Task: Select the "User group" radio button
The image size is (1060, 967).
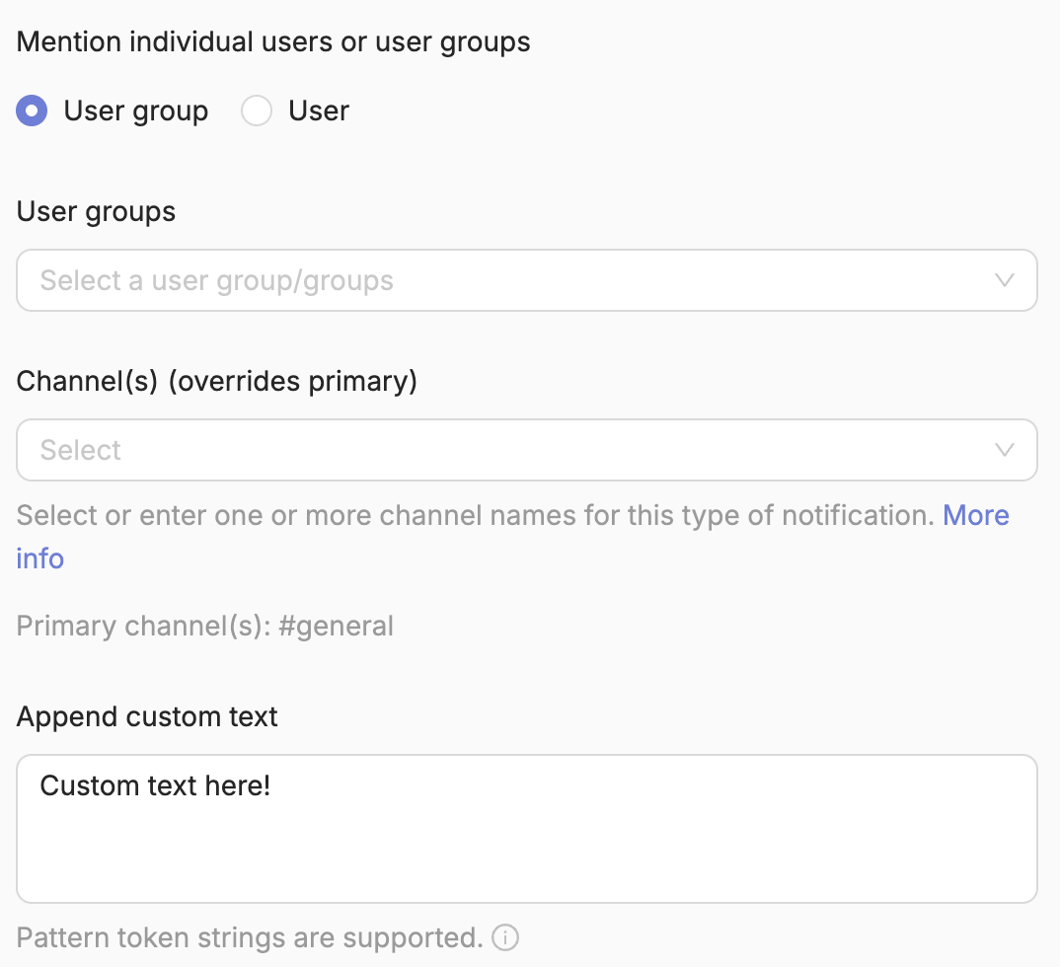Action: pyautogui.click(x=32, y=111)
